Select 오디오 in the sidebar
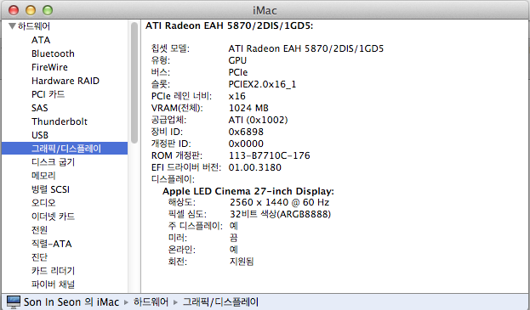The width and height of the screenshot is (530, 310). 43,203
